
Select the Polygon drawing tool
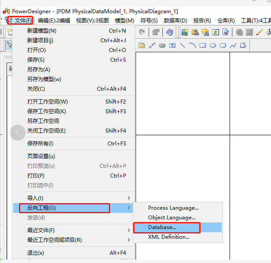tap(243, 45)
